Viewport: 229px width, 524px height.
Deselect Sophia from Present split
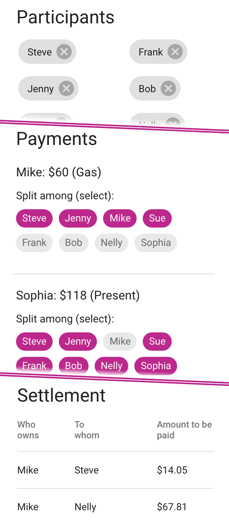(156, 366)
